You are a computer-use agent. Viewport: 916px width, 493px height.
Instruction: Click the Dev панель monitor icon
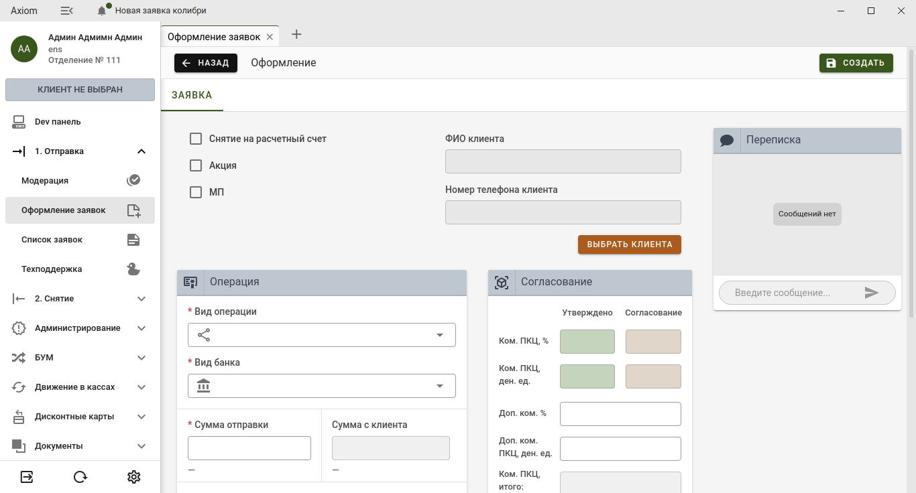19,122
